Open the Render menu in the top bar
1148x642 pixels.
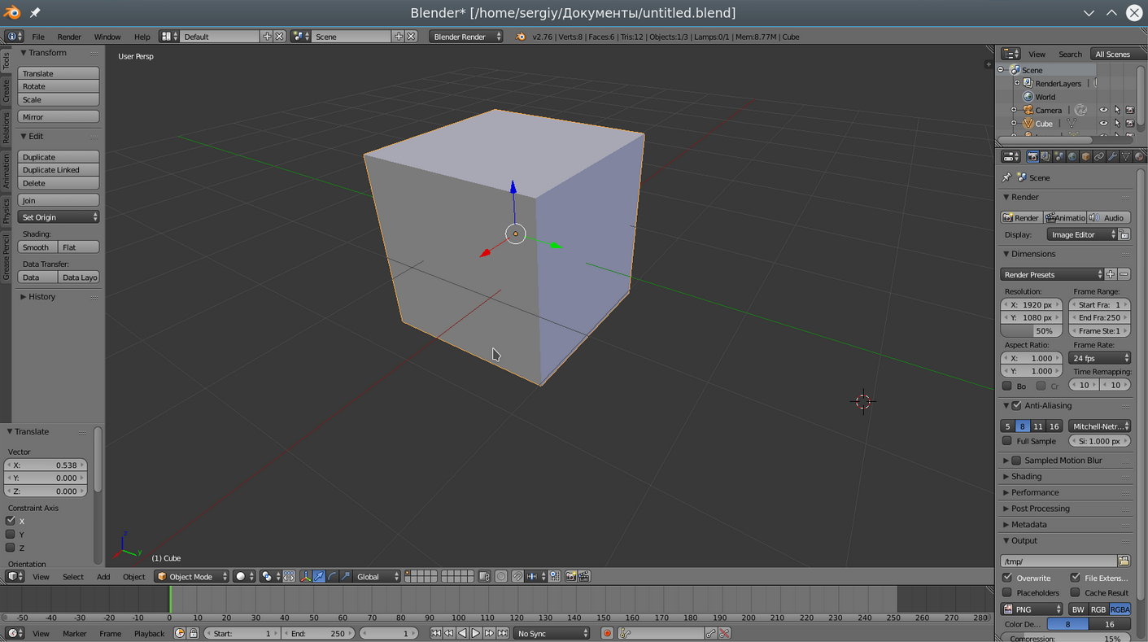[x=69, y=37]
